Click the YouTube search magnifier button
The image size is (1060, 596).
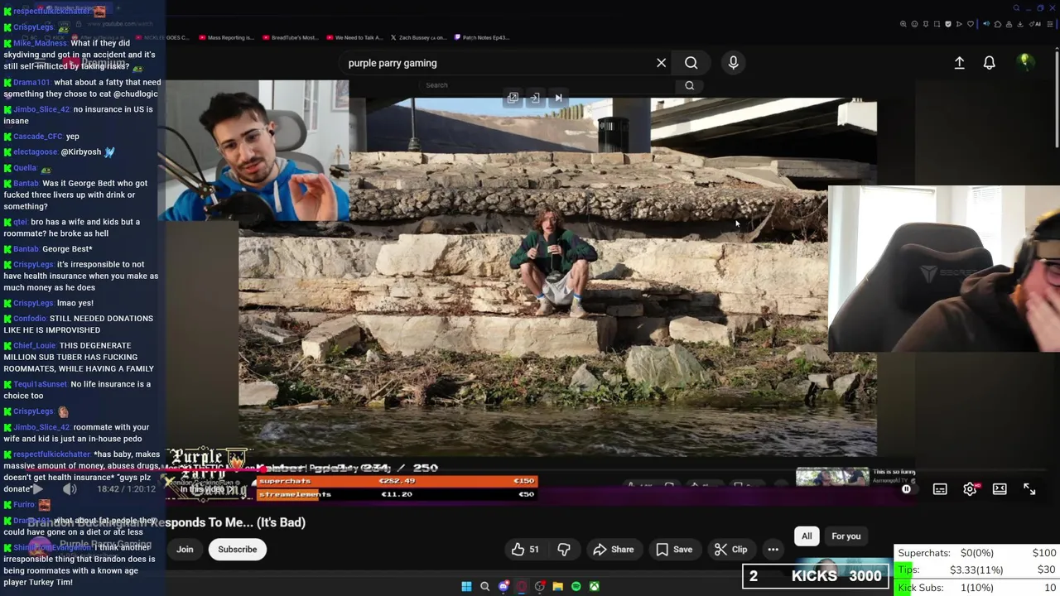(x=691, y=63)
